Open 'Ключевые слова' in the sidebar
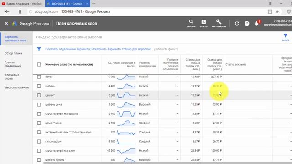This screenshot has height=164, width=292. click(12, 77)
